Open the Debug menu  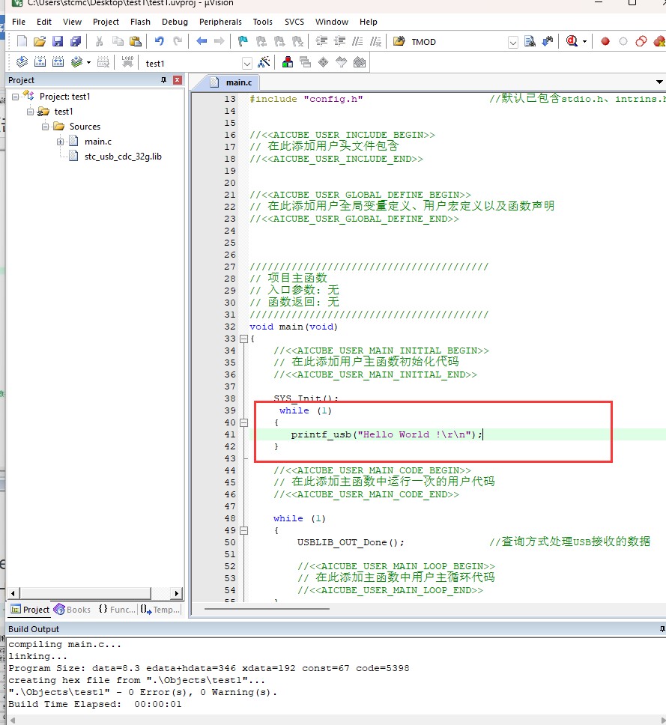click(175, 22)
